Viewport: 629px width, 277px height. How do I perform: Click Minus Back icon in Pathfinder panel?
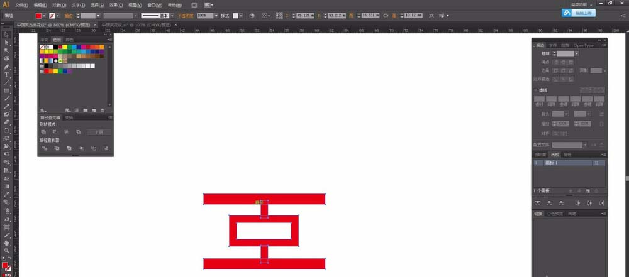[x=106, y=148]
